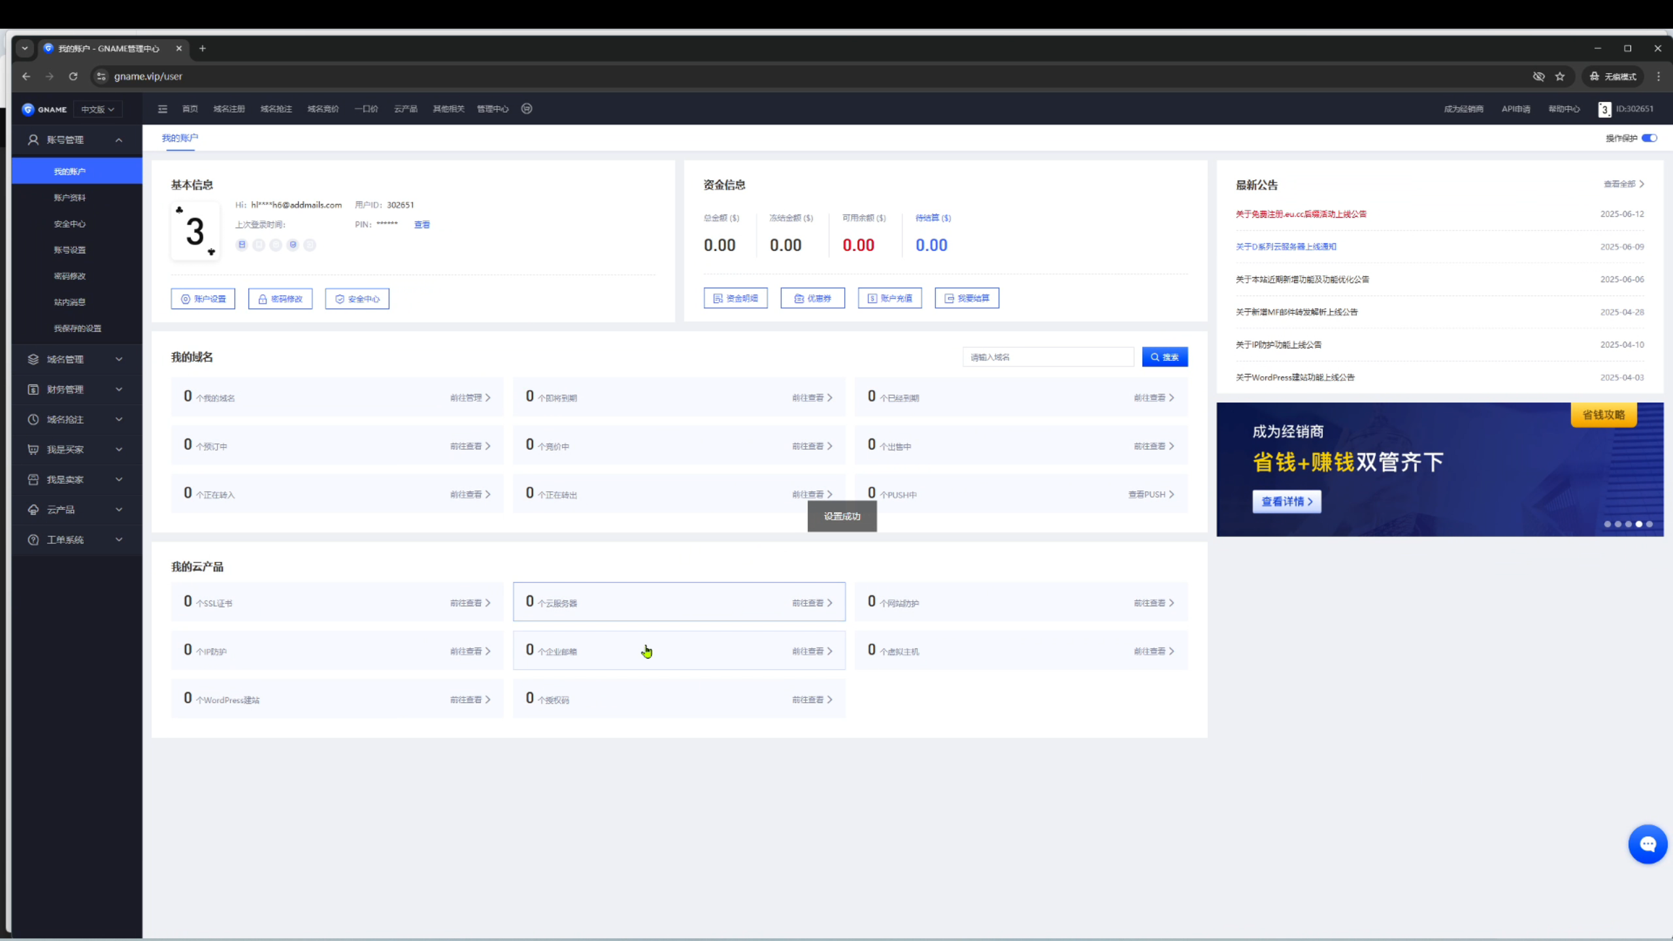The image size is (1673, 941).
Task: Click the 资金明细 button
Action: [736, 298]
